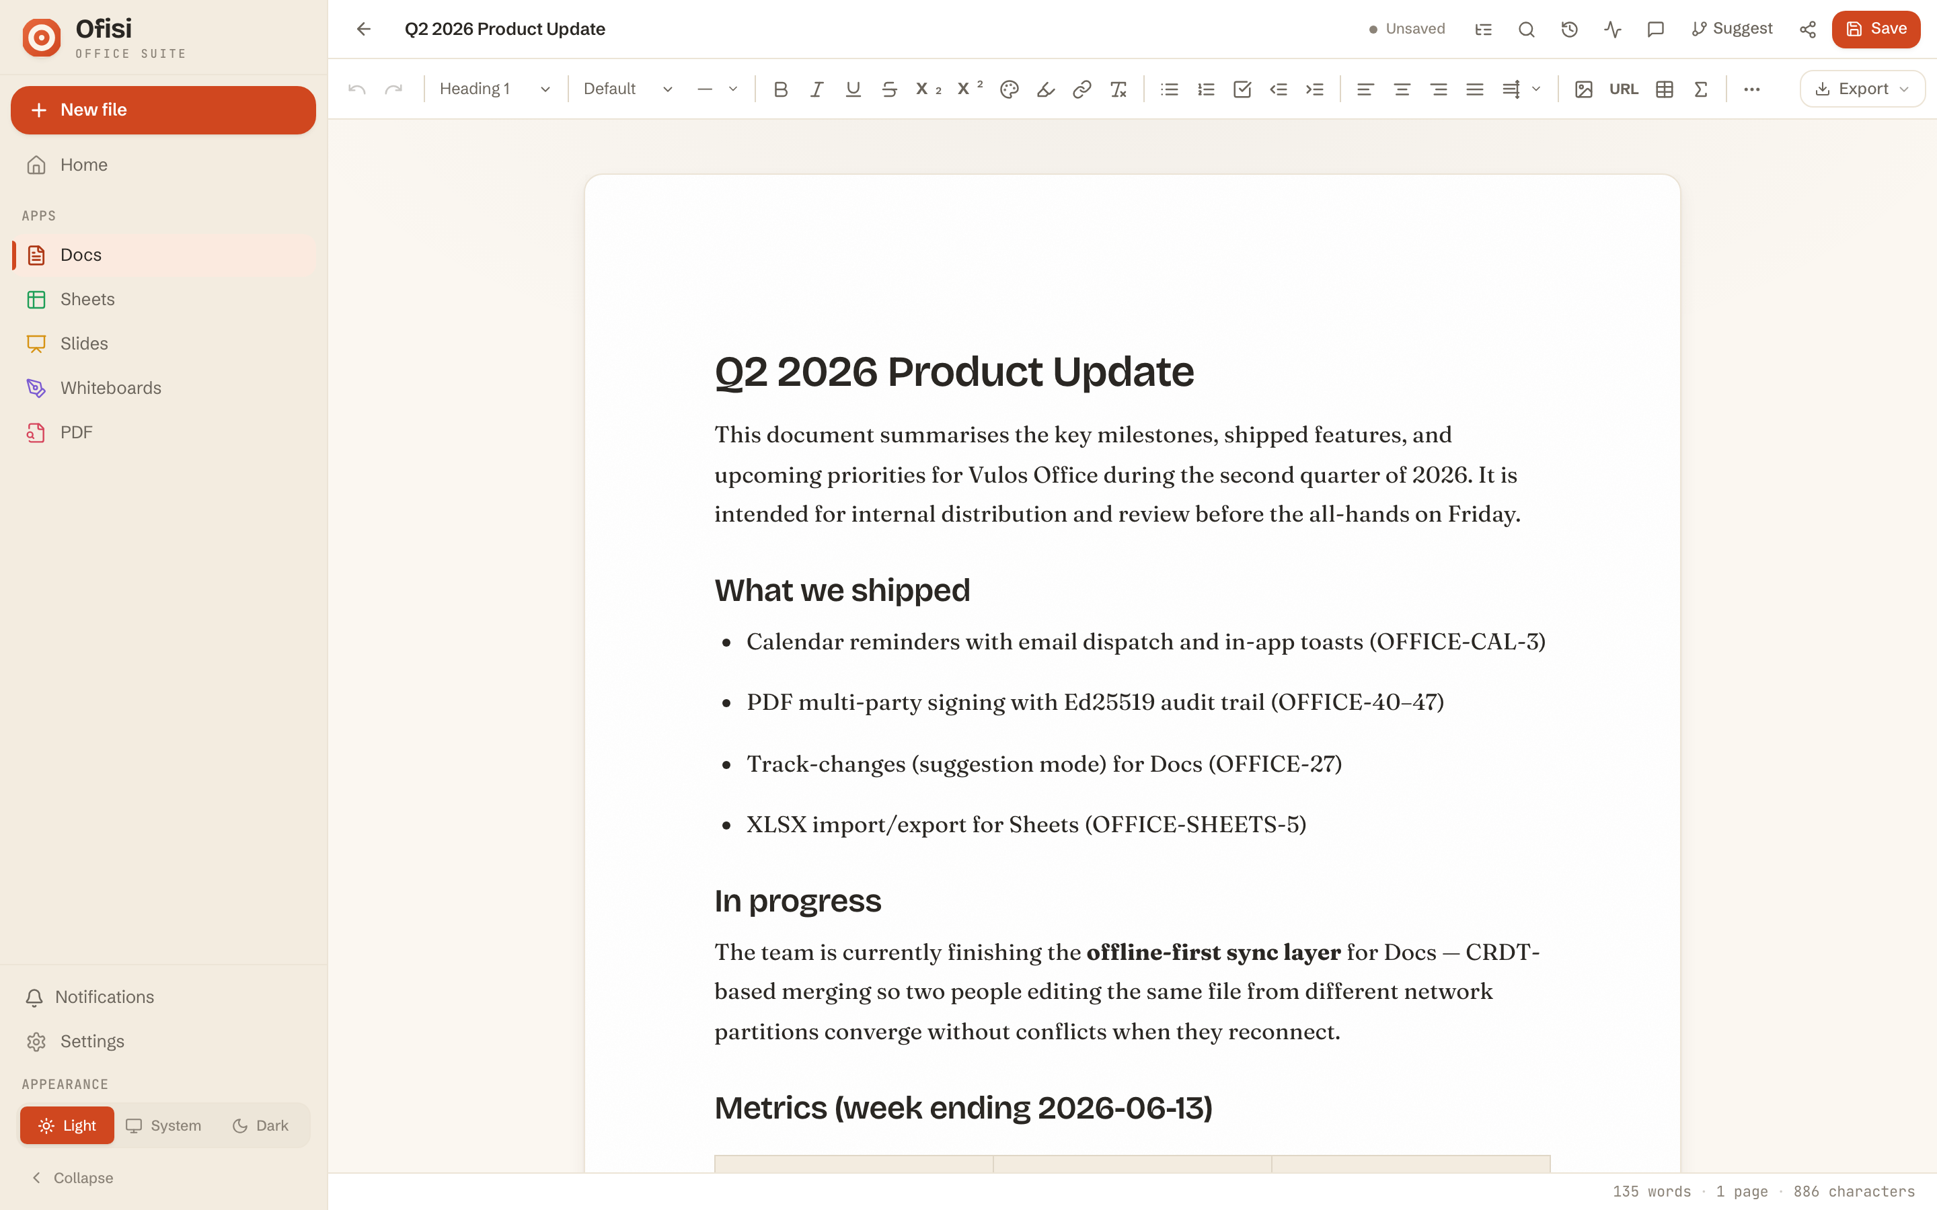Enable Suggest mode

[x=1732, y=29]
